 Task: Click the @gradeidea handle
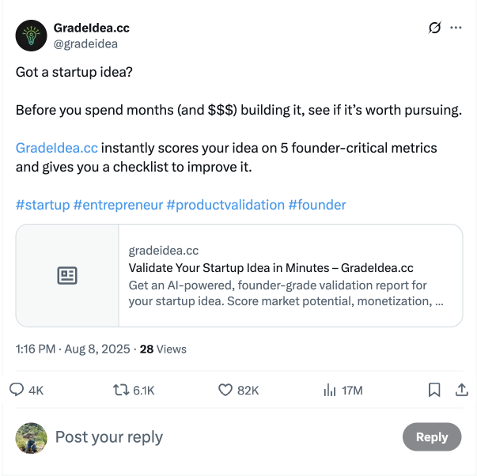click(85, 44)
